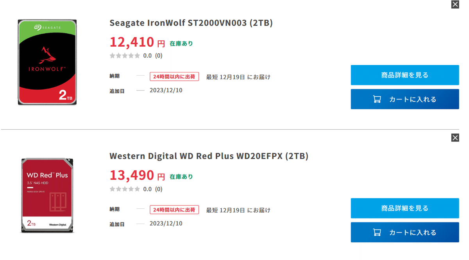Click the cart icon for Seagate IronWolf
Image resolution: width=469 pixels, height=260 pixels.
tap(377, 99)
